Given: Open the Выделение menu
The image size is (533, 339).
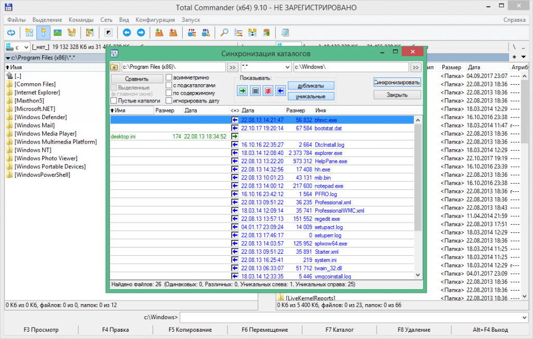Looking at the screenshot, I should [47, 20].
